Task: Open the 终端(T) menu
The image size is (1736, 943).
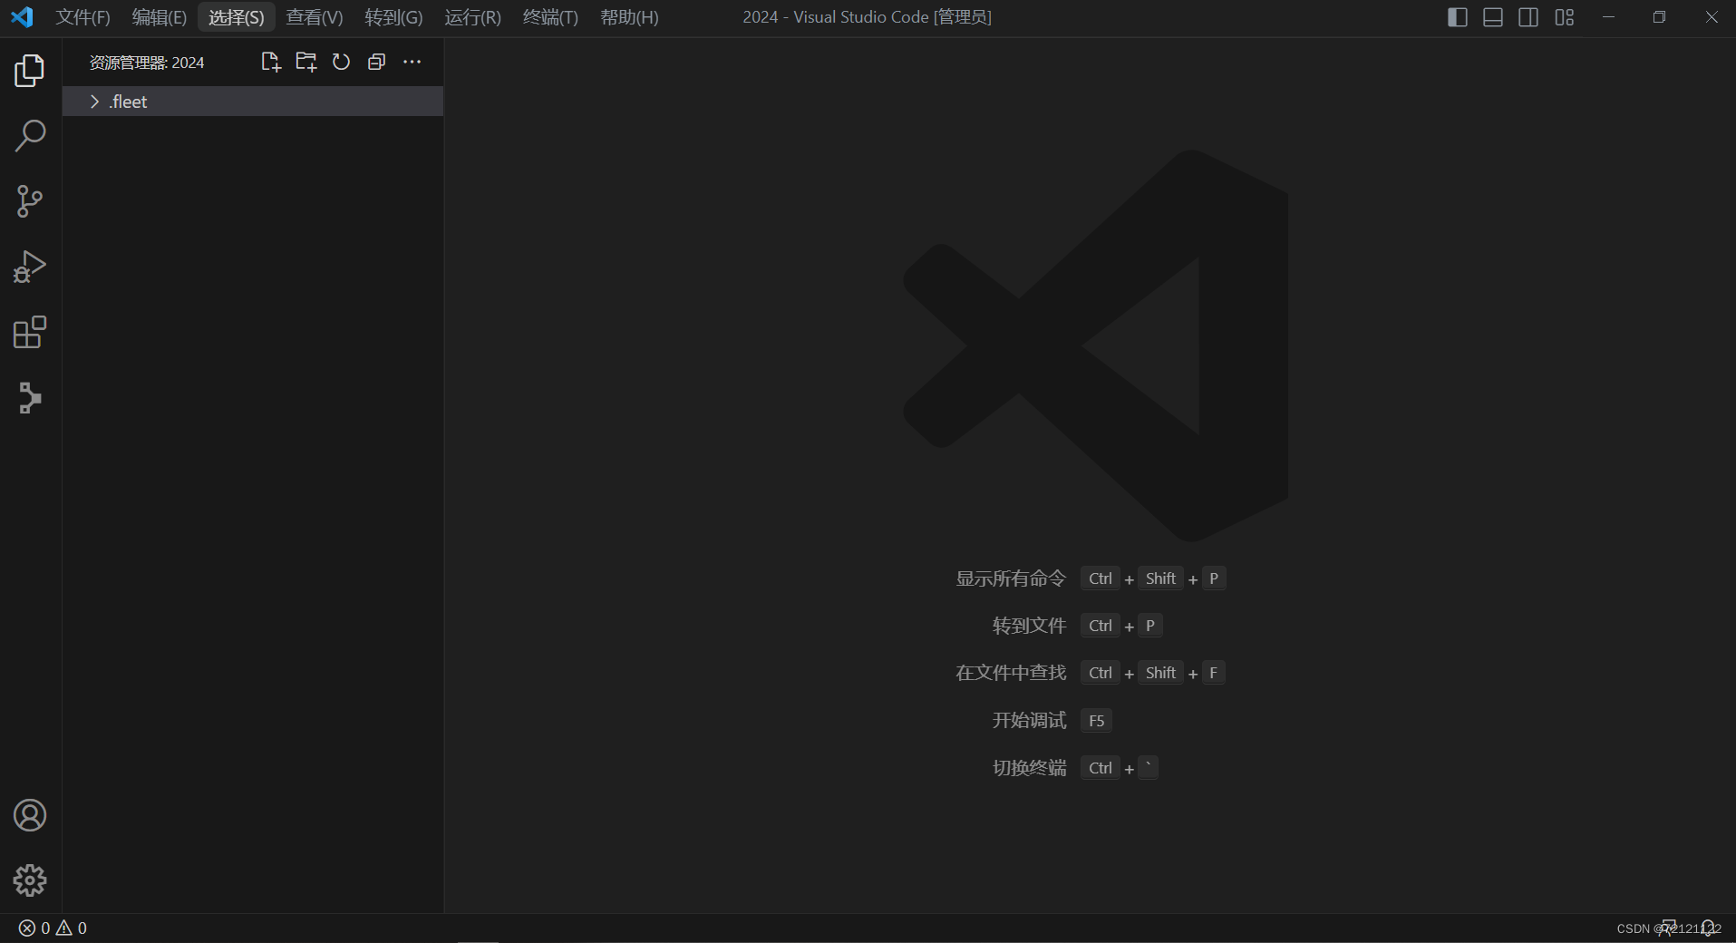Action: click(x=549, y=16)
